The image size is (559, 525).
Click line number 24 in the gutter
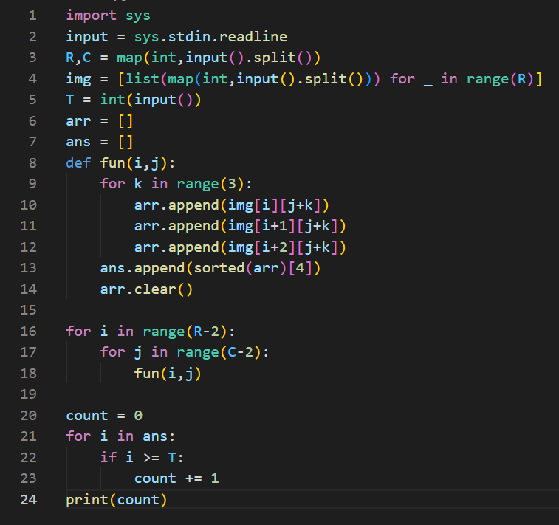click(x=29, y=499)
